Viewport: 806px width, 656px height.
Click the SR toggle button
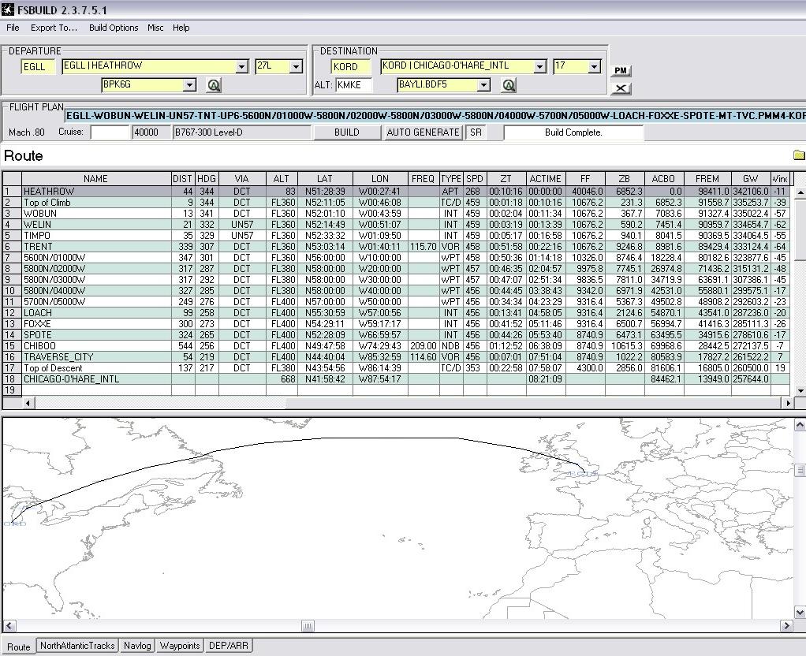[x=476, y=132]
